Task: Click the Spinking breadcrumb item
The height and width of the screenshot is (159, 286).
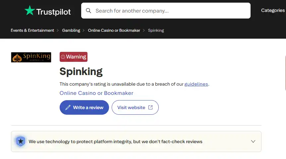Action: pyautogui.click(x=156, y=30)
